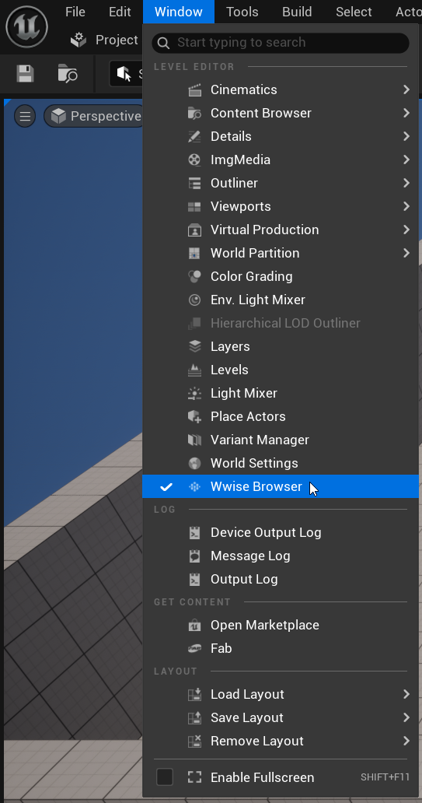Viewport: 422px width, 803px height.
Task: Expand the Cinematics submenu arrow
Action: 406,89
